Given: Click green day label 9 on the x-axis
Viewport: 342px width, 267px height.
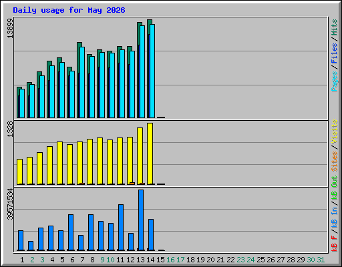Looking at the screenshot, I should [102, 260].
